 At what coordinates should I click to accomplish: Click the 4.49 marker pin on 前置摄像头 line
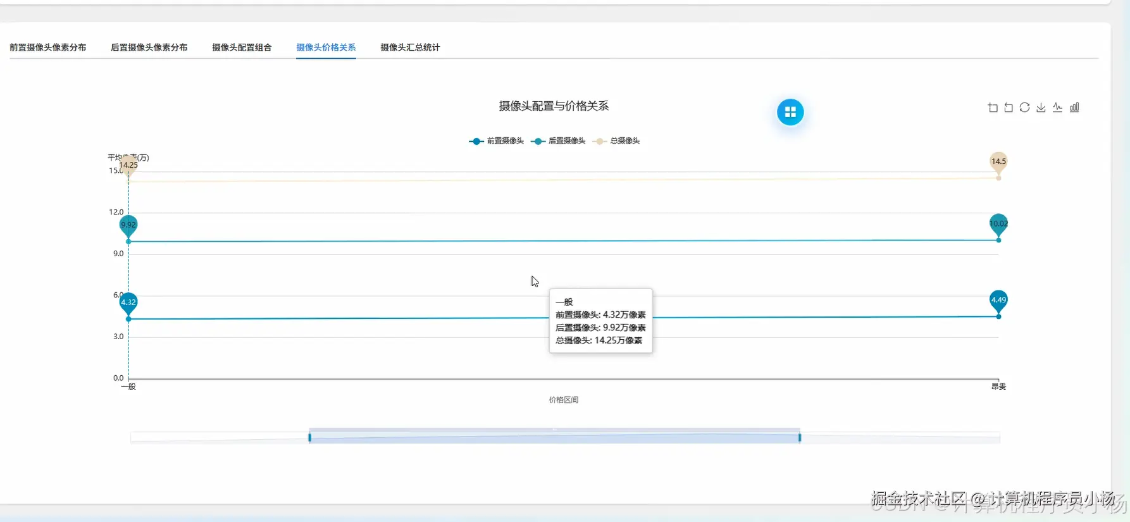coord(998,301)
